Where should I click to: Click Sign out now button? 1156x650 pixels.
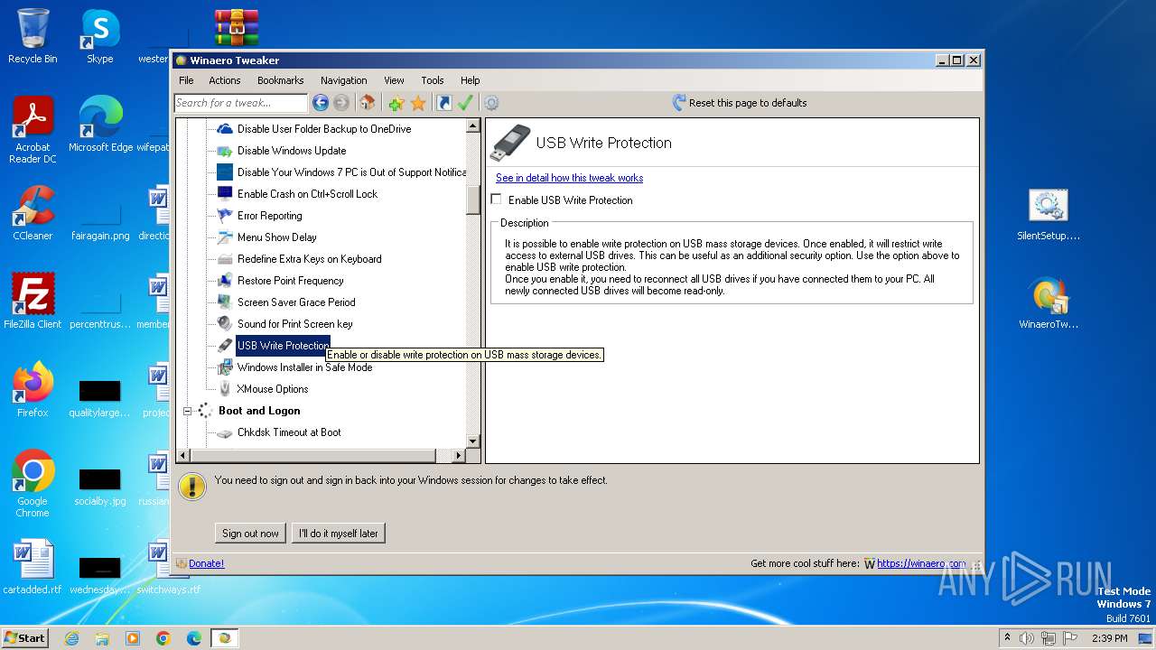tap(251, 534)
